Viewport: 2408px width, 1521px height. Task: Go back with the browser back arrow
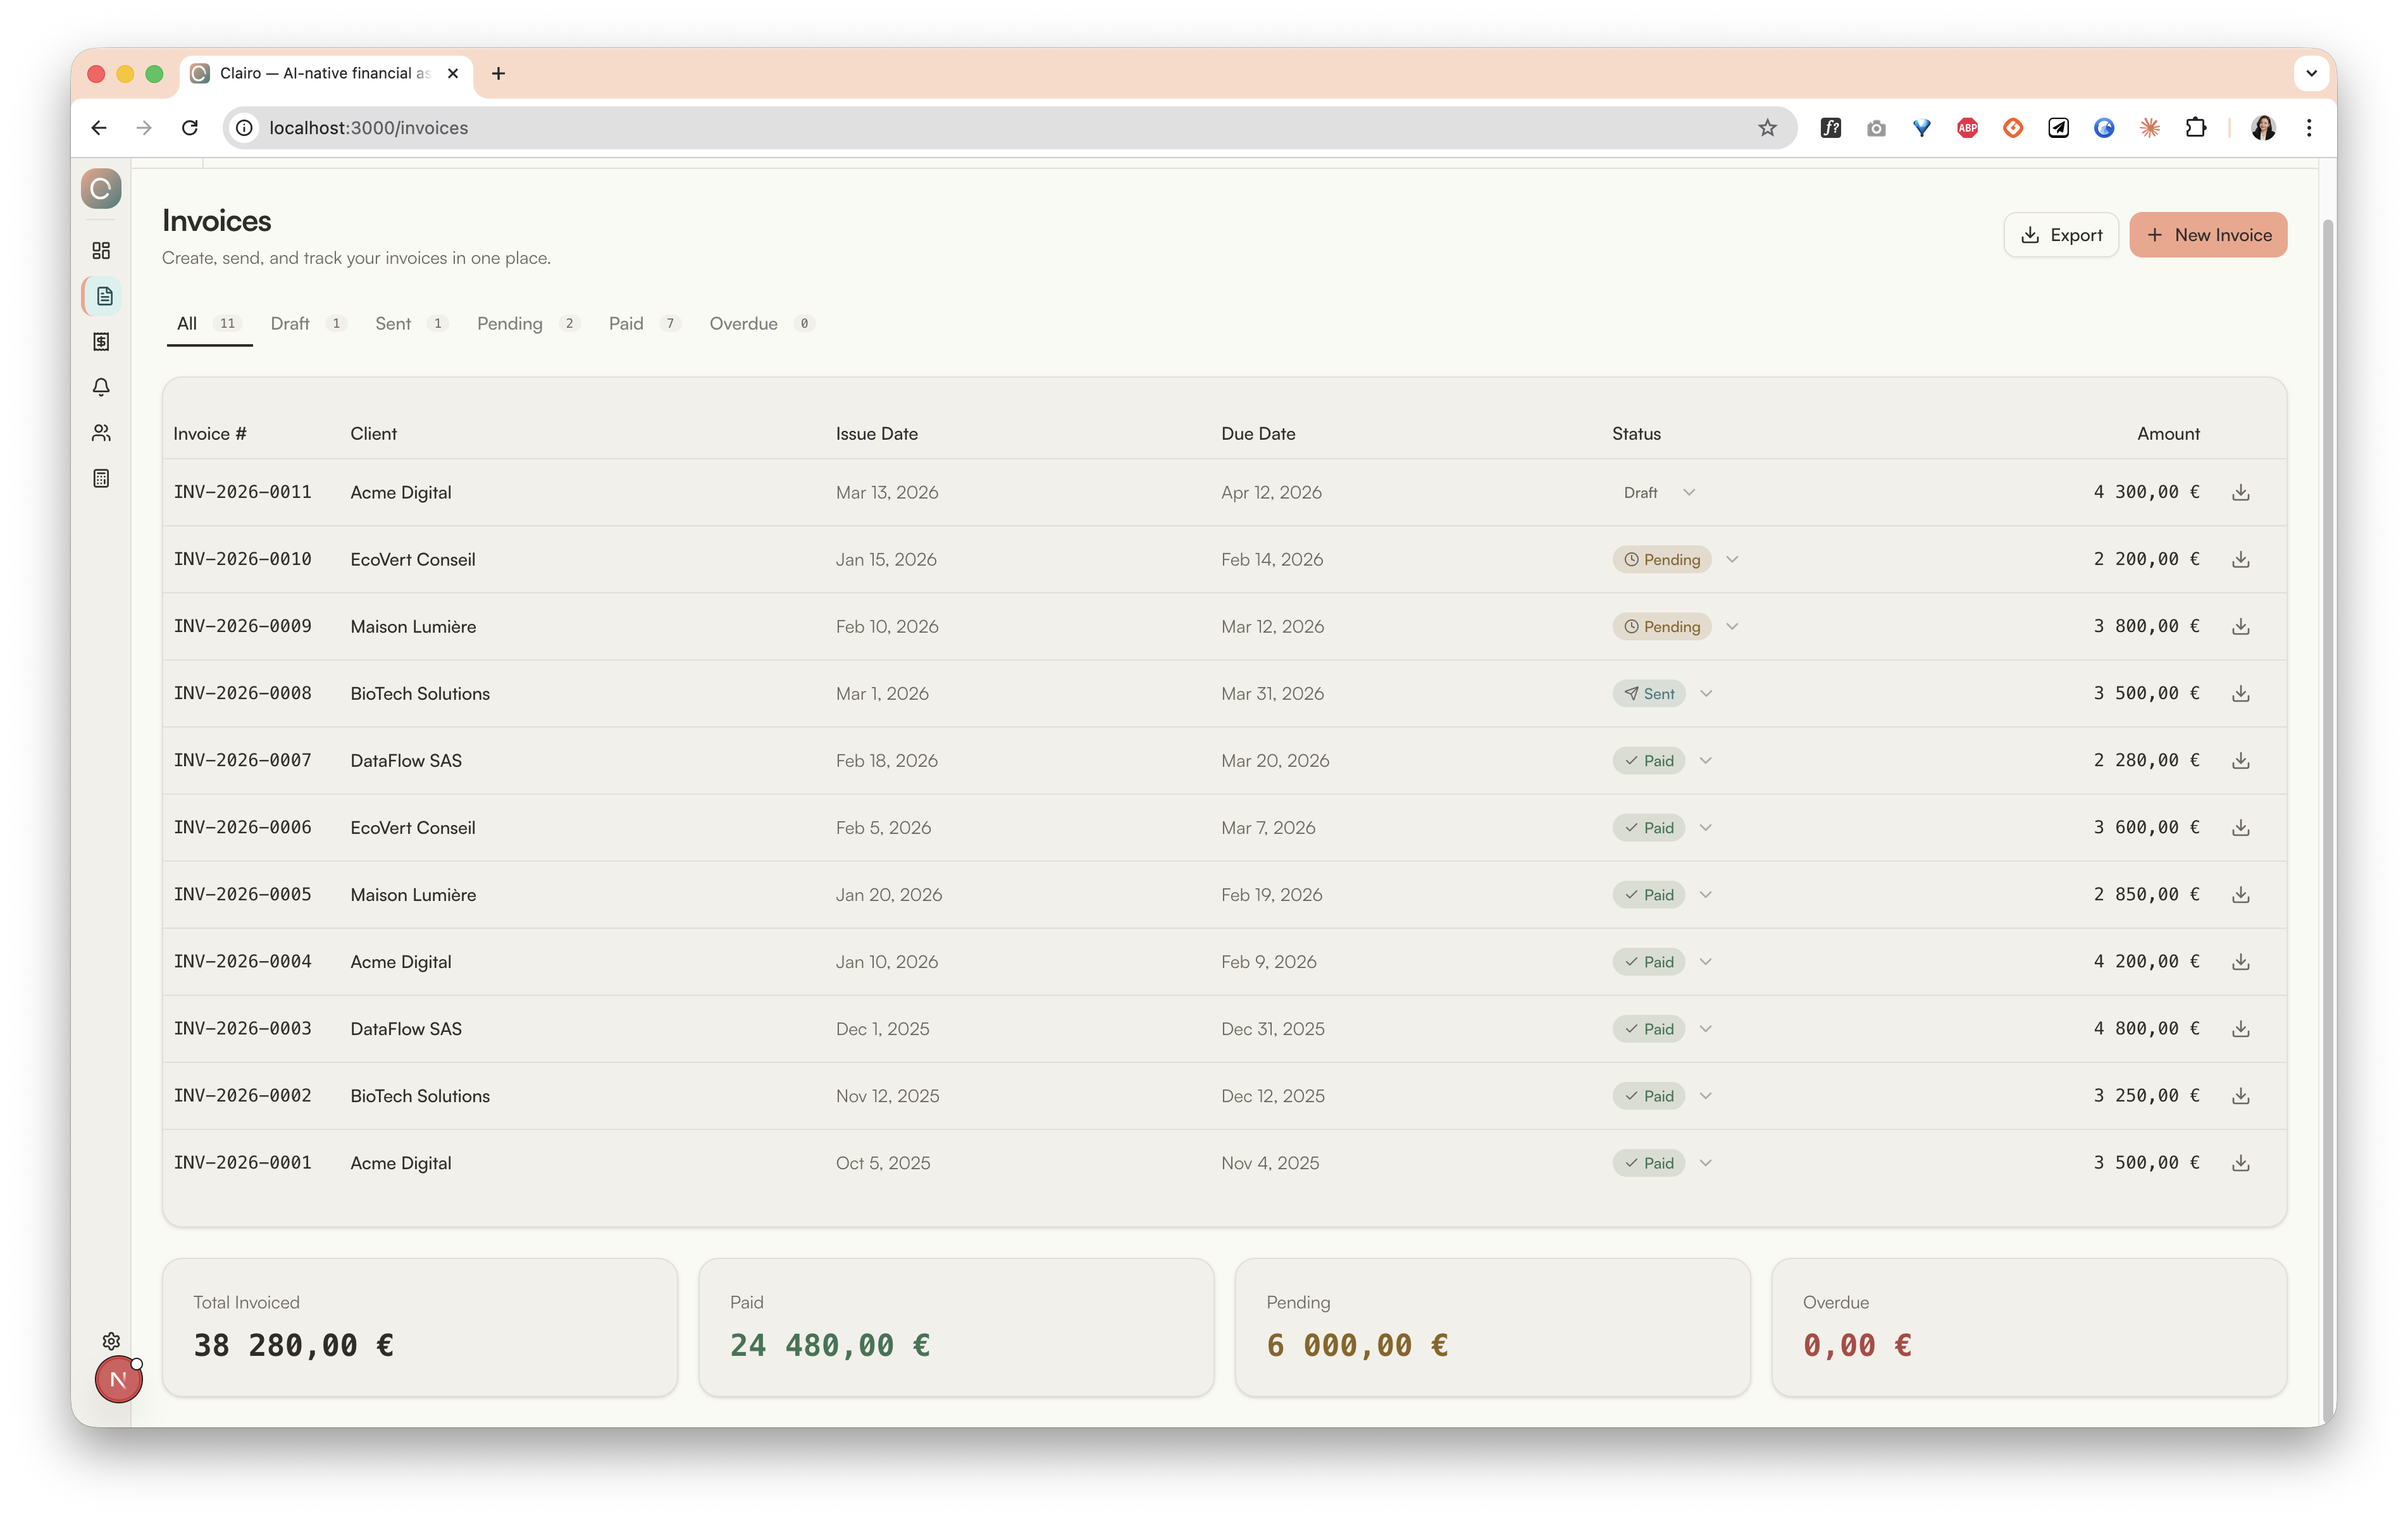coord(98,128)
